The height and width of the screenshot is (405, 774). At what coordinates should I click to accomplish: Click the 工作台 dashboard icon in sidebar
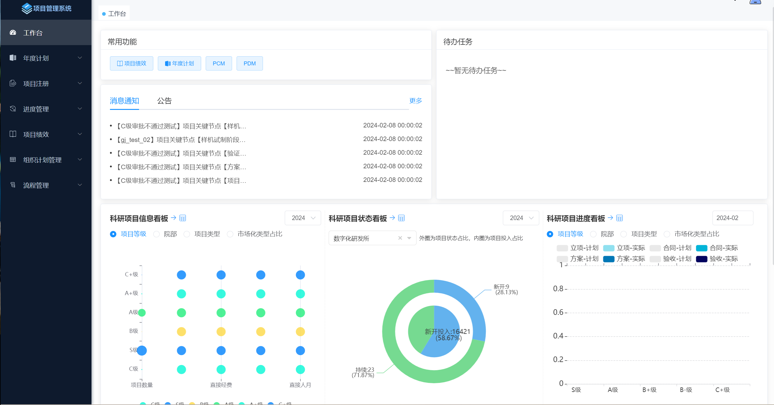(x=13, y=32)
